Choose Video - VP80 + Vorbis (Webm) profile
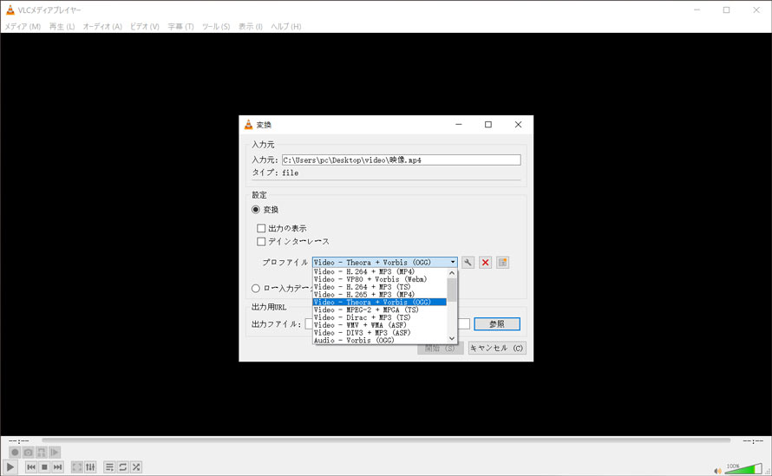Viewport: 772px width, 476px height. tap(380, 279)
